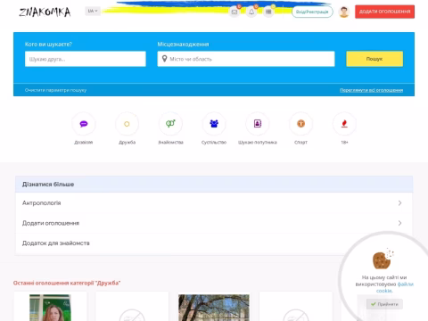Click Очистити параметри пошуку link
The width and height of the screenshot is (428, 321).
click(x=55, y=90)
